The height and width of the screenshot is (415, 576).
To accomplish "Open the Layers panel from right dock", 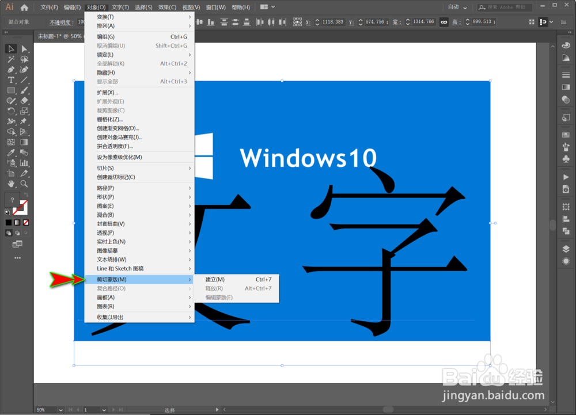I will (x=566, y=249).
